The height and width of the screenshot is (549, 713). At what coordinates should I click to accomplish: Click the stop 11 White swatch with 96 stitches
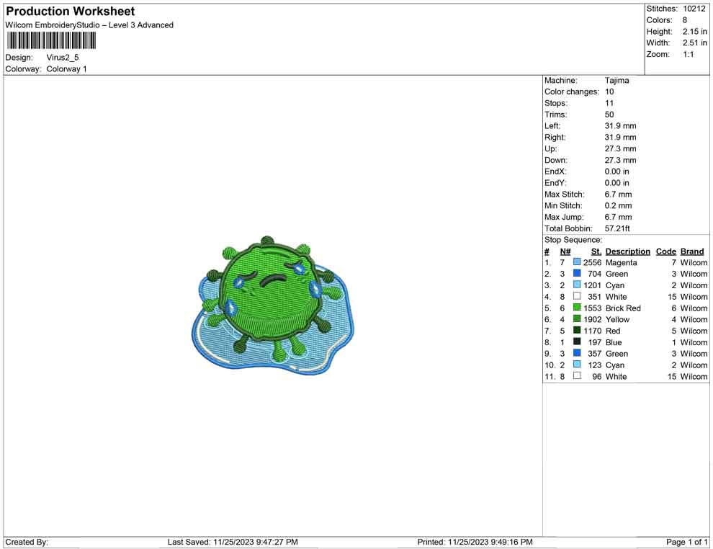click(577, 375)
